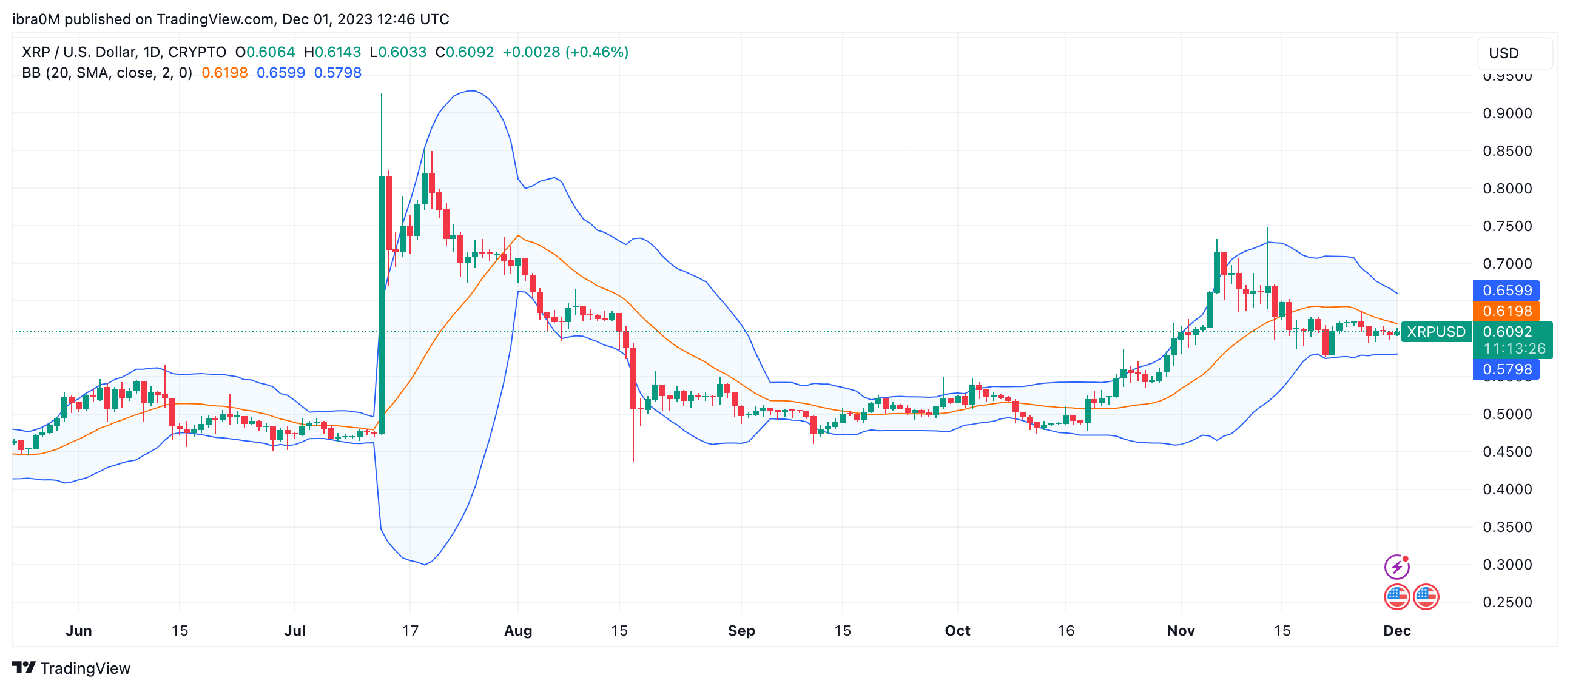Viewport: 1570px width, 689px height.
Task: Click the purple lightning bolt event icon
Action: tap(1396, 567)
